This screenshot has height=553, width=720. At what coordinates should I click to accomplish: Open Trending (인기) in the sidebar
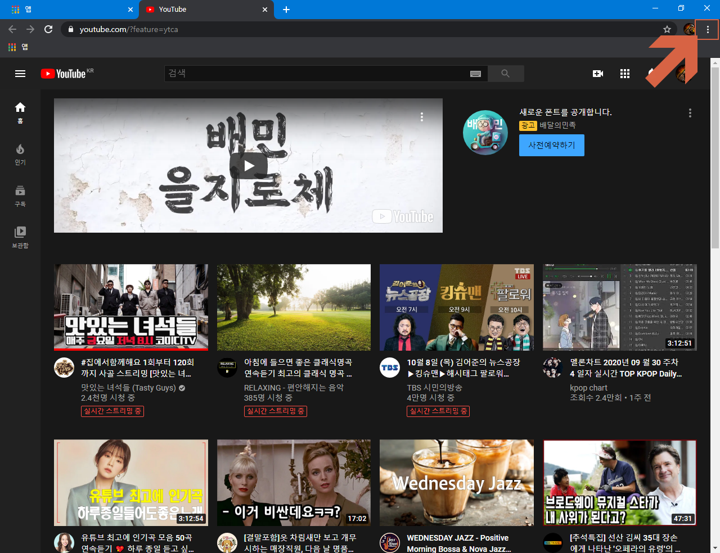(x=20, y=154)
